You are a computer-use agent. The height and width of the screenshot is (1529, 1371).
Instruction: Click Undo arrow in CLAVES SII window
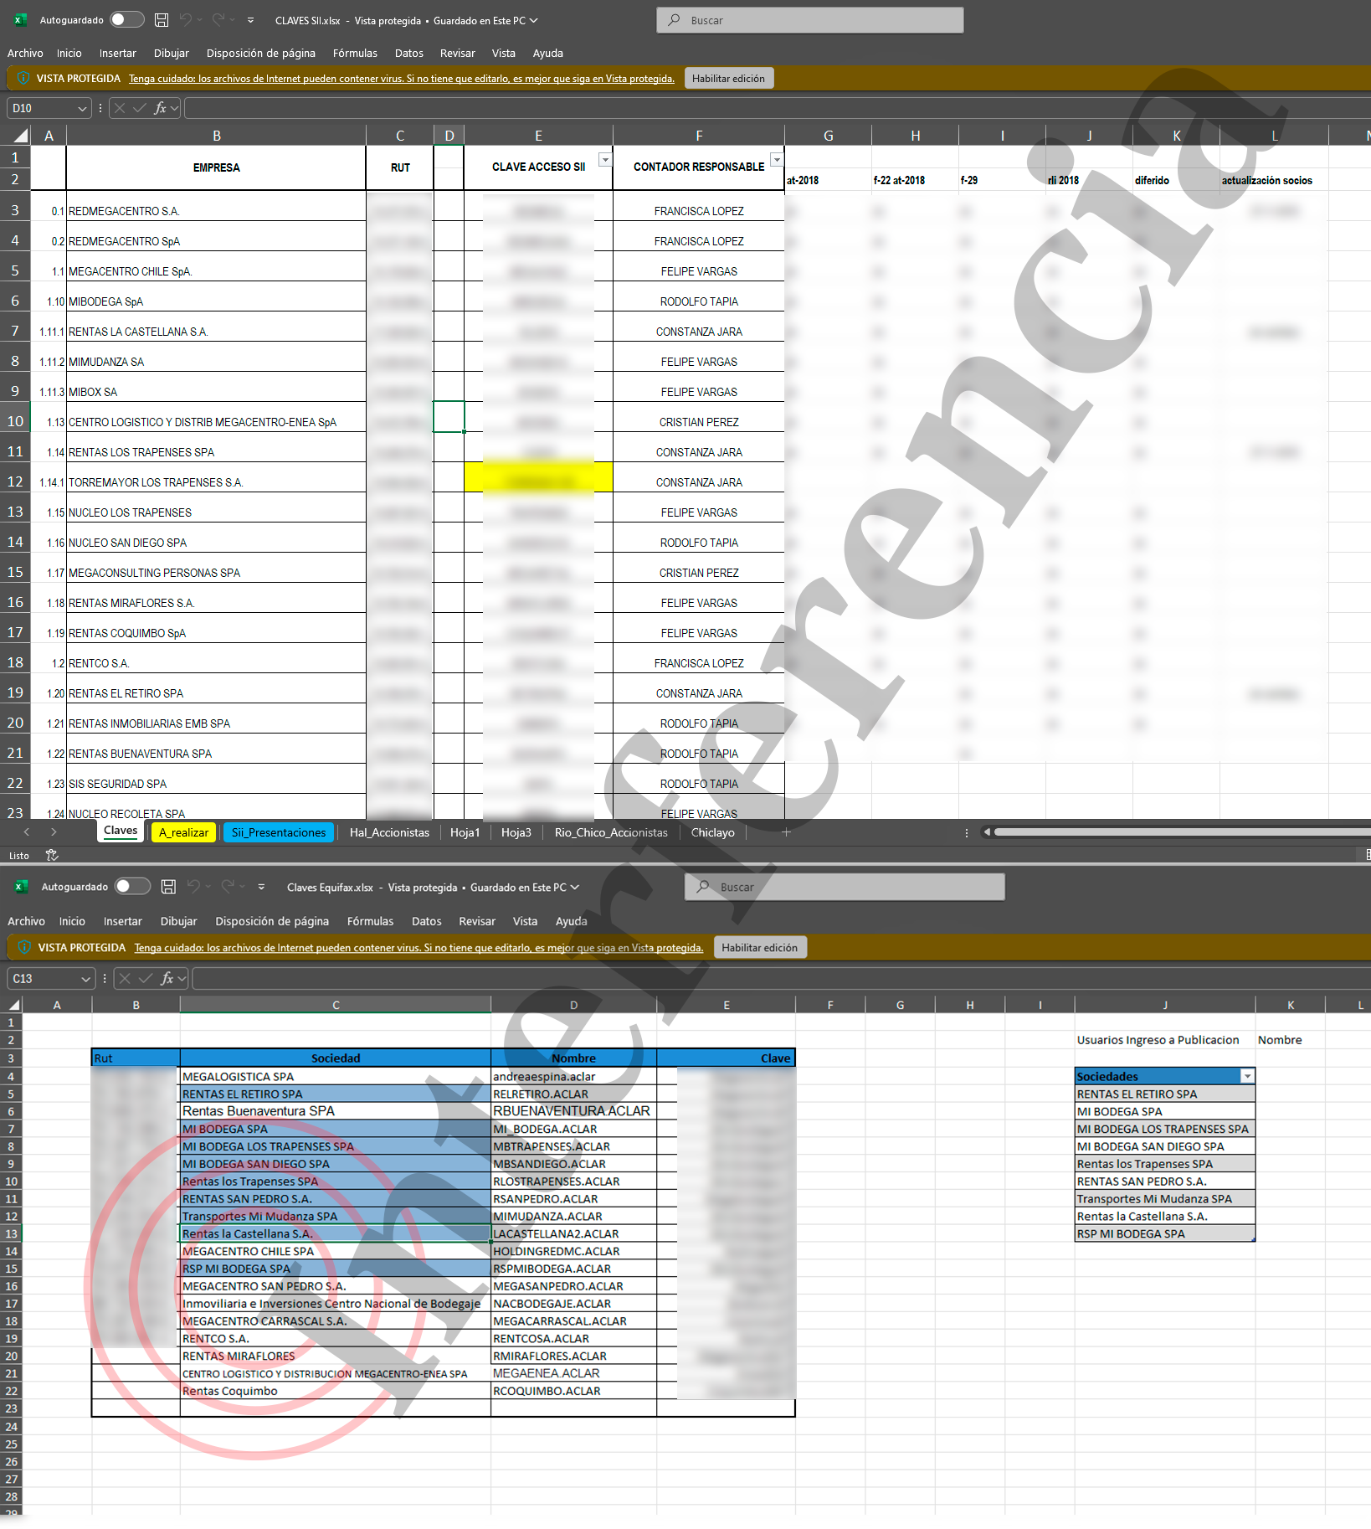click(186, 20)
